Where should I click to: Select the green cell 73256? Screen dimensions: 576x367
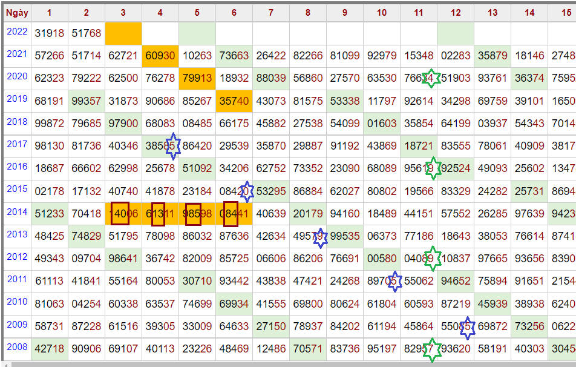529,326
